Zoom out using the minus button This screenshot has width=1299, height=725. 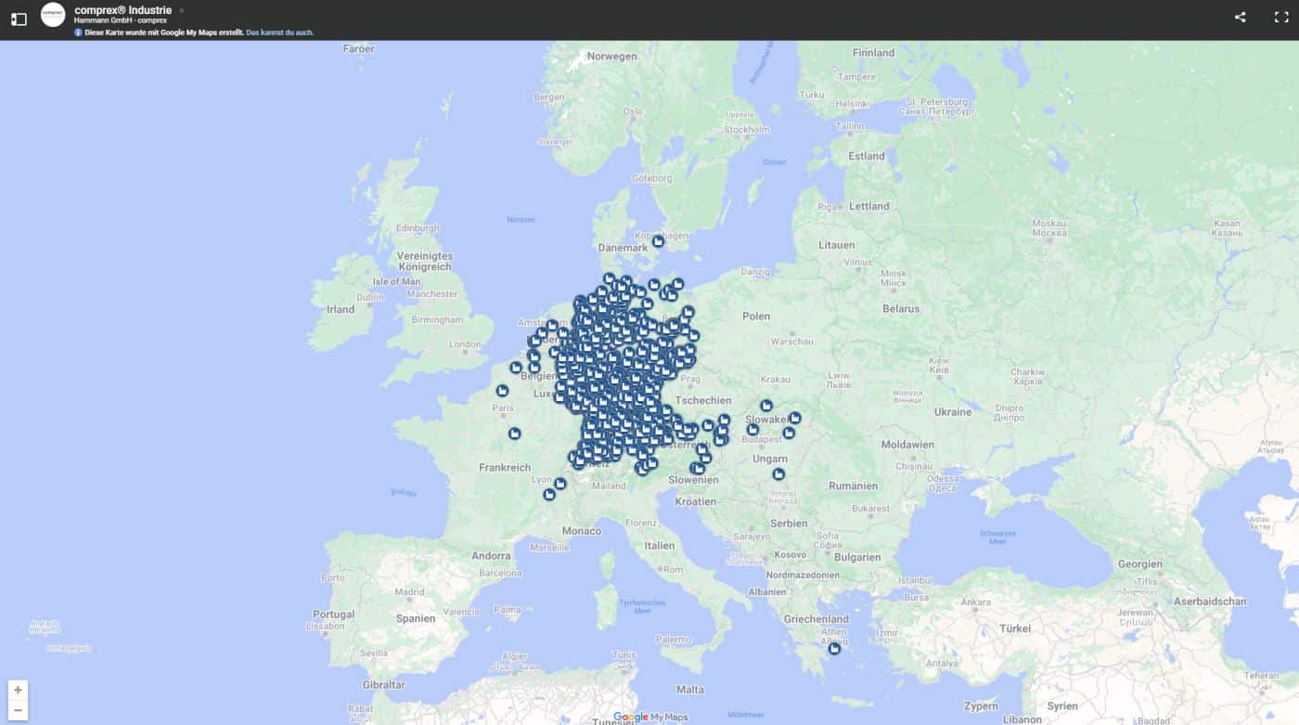click(x=19, y=709)
